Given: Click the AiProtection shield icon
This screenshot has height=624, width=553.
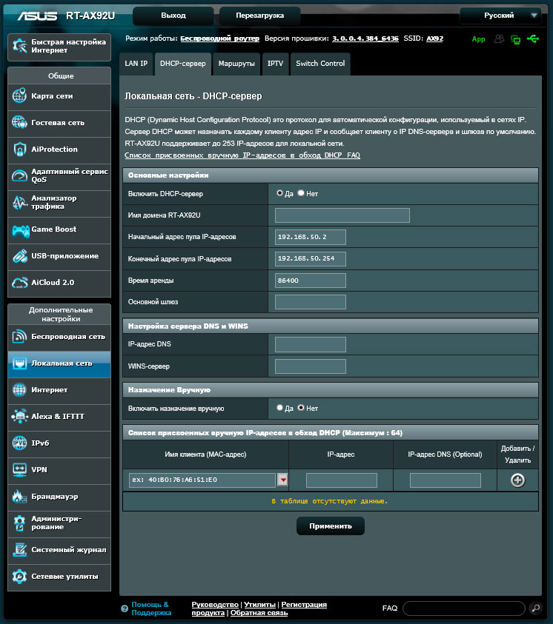Looking at the screenshot, I should (x=19, y=150).
